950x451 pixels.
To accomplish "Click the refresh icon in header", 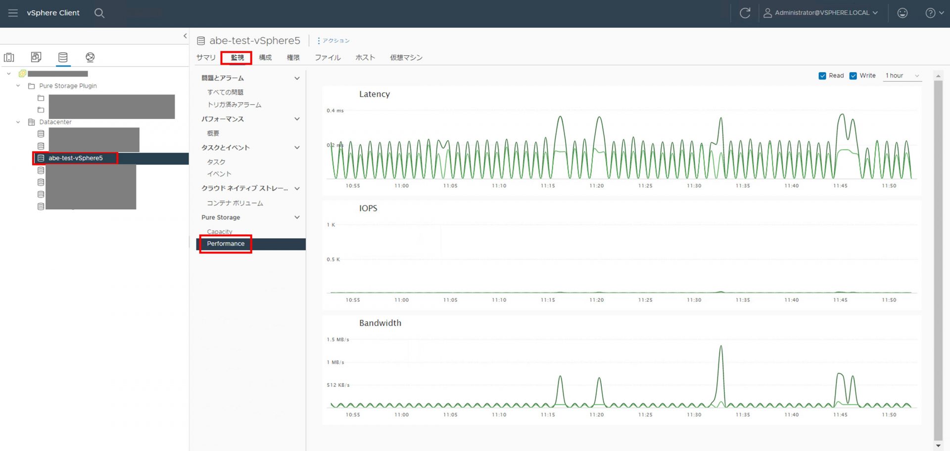I will 745,13.
